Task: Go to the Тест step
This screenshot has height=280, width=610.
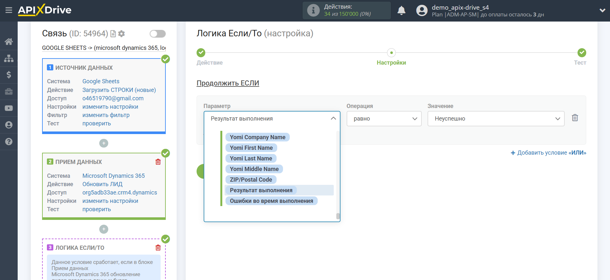Action: pos(580,57)
